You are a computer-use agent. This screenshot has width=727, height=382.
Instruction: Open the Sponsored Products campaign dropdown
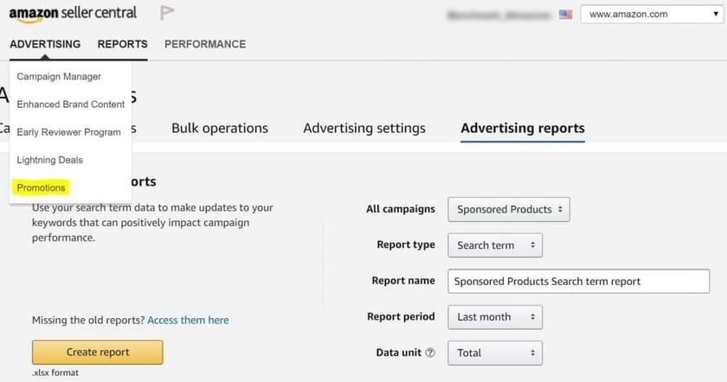(509, 209)
